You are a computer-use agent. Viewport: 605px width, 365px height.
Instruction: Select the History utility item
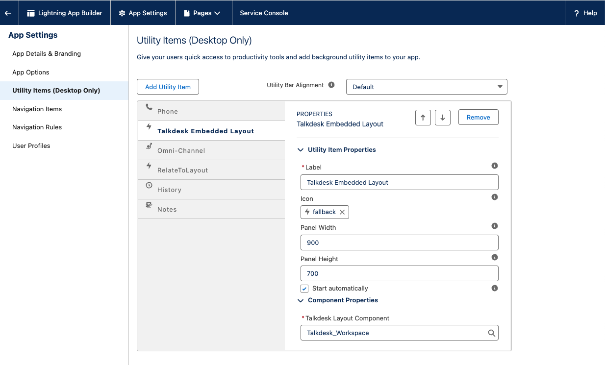coord(211,190)
